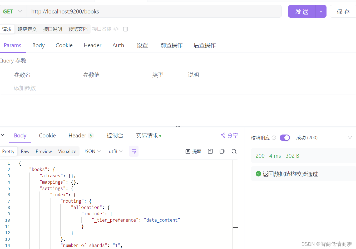Image resolution: width=356 pixels, height=249 pixels.
Task: Switch to split-pane layout
Action: 125,29
